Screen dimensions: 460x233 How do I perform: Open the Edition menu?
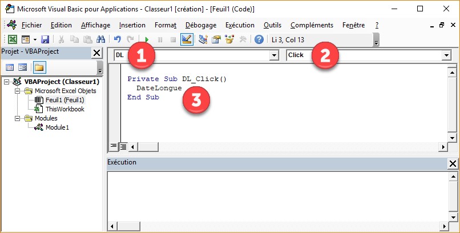(61, 25)
